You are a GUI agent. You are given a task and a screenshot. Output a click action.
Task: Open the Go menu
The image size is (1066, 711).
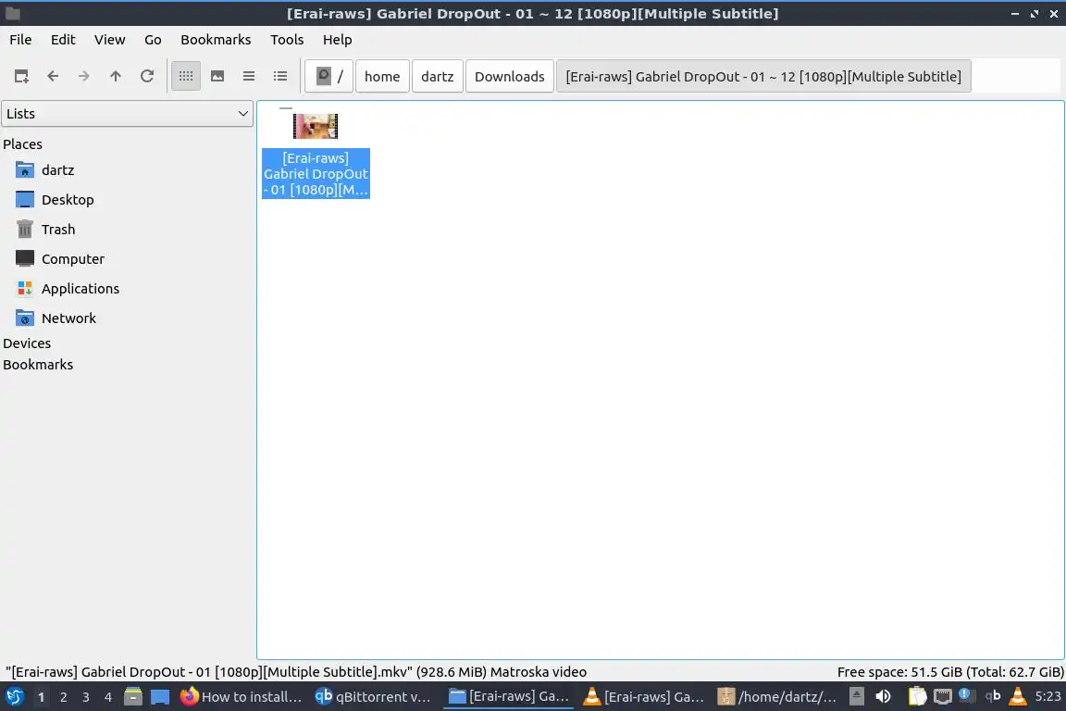click(x=153, y=40)
